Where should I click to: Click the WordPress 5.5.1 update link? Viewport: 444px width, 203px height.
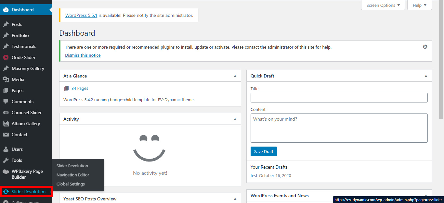click(x=81, y=15)
